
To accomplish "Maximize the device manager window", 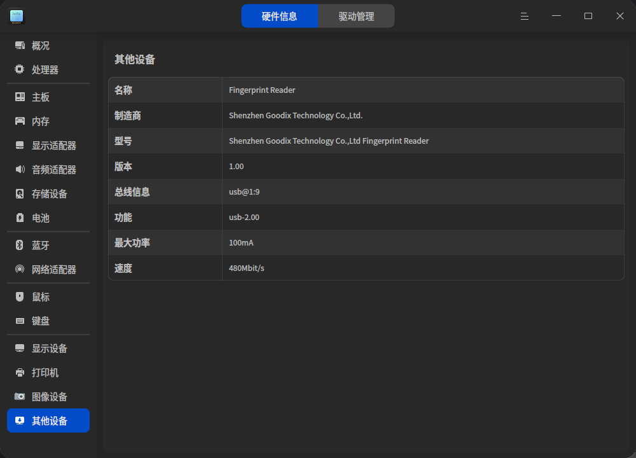I will (588, 17).
